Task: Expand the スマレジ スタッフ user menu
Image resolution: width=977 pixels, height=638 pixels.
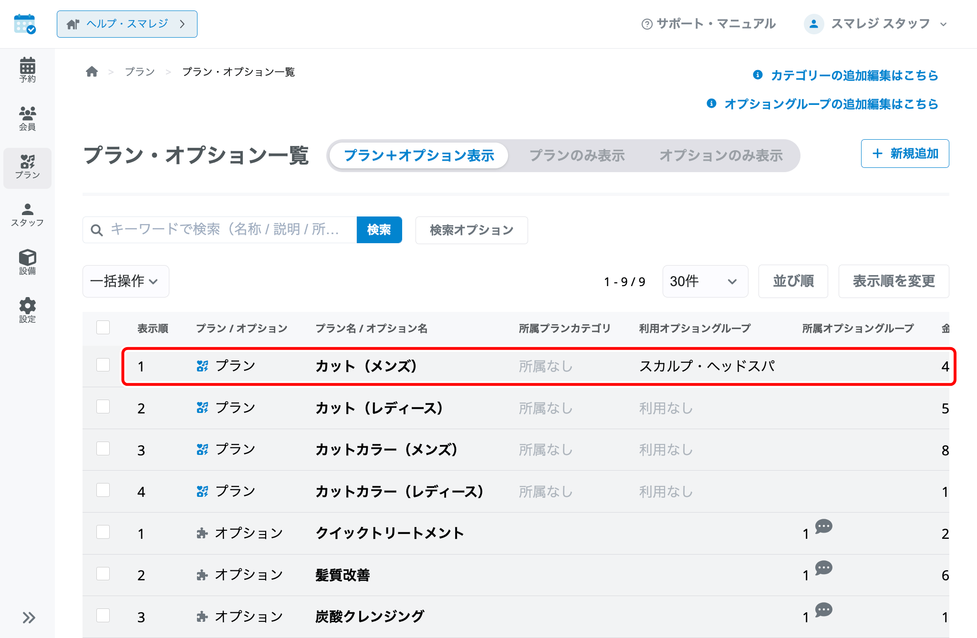Action: pyautogui.click(x=875, y=24)
